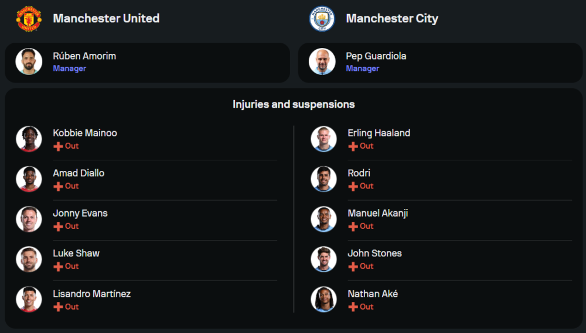Image resolution: width=586 pixels, height=333 pixels.
Task: Select the Manchester City team name
Action: pos(392,18)
